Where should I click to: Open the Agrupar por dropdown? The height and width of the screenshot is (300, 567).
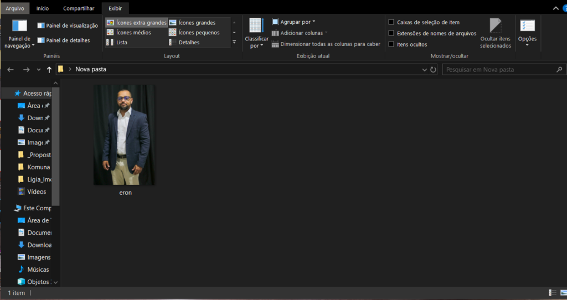point(293,22)
